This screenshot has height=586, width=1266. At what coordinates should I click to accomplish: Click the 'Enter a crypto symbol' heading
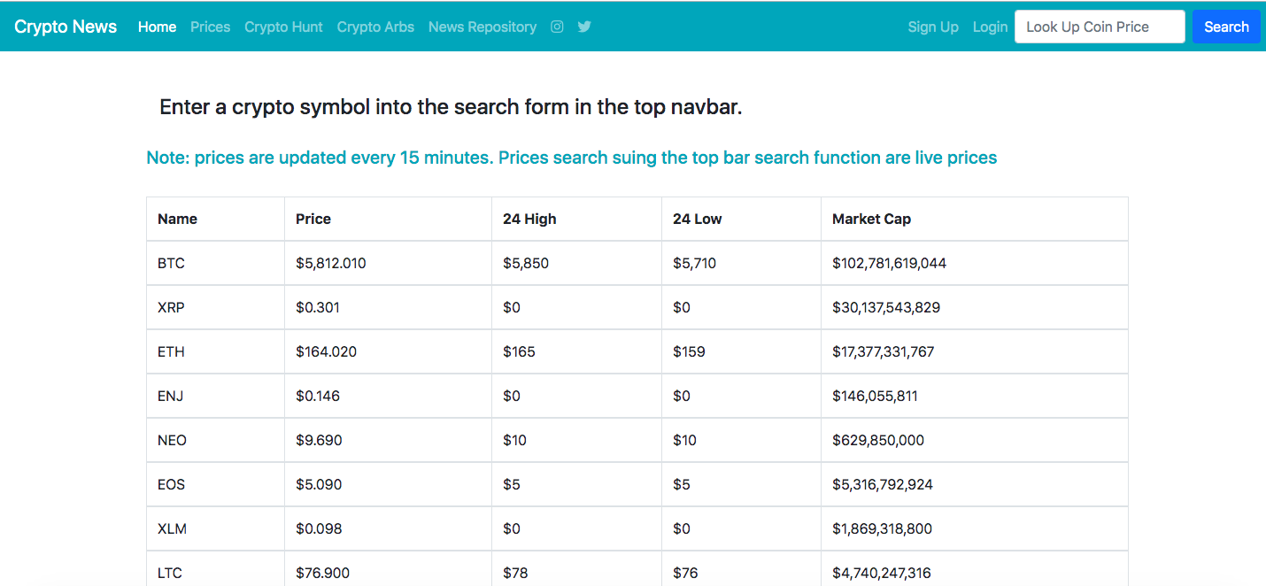pos(451,107)
